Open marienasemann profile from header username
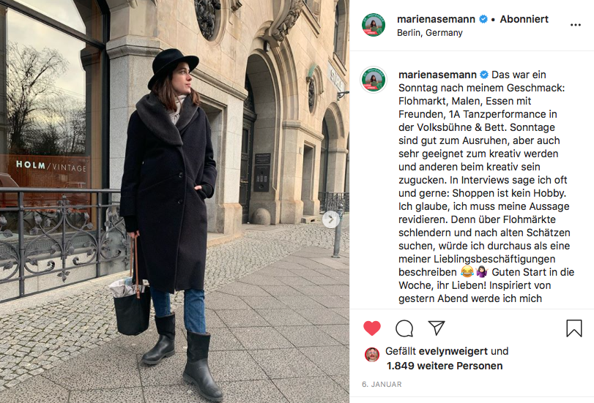This screenshot has width=594, height=403. (436, 19)
